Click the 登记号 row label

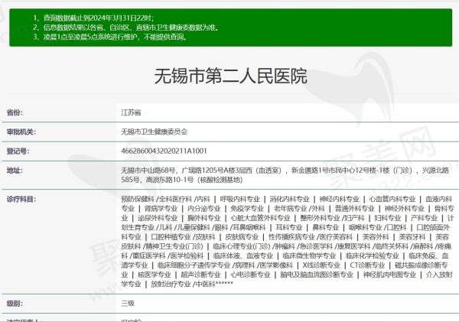point(18,151)
